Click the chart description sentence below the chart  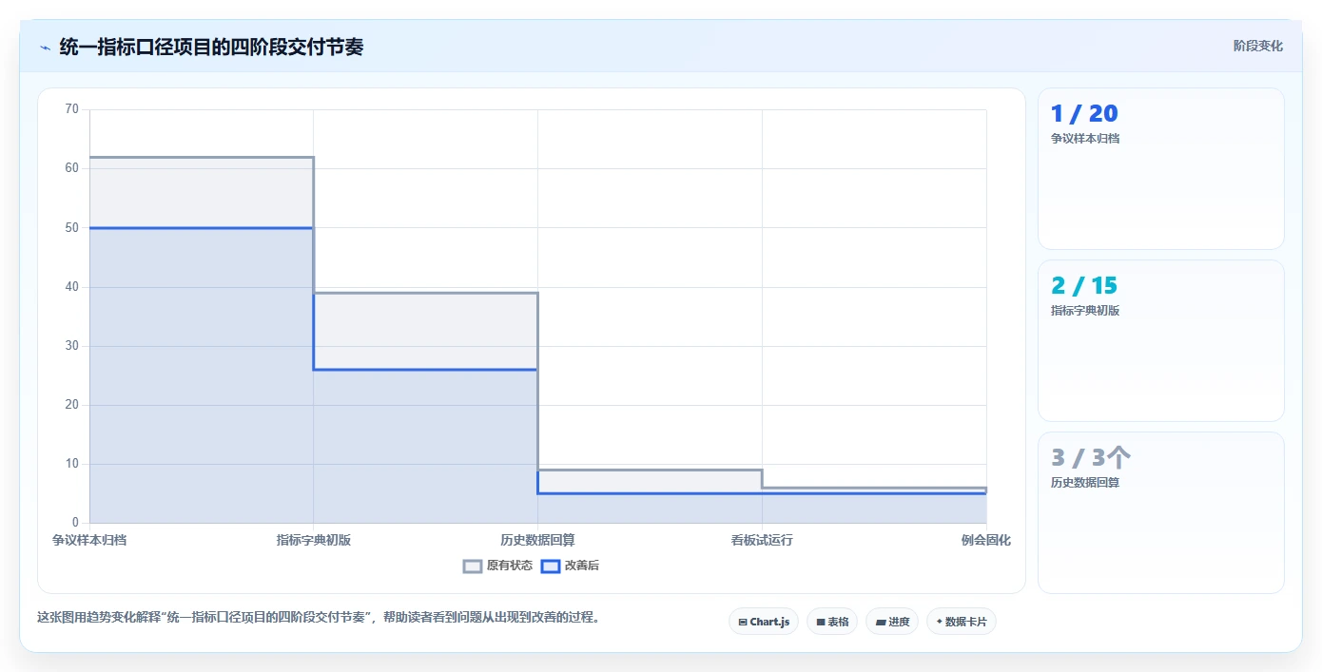[x=319, y=618]
